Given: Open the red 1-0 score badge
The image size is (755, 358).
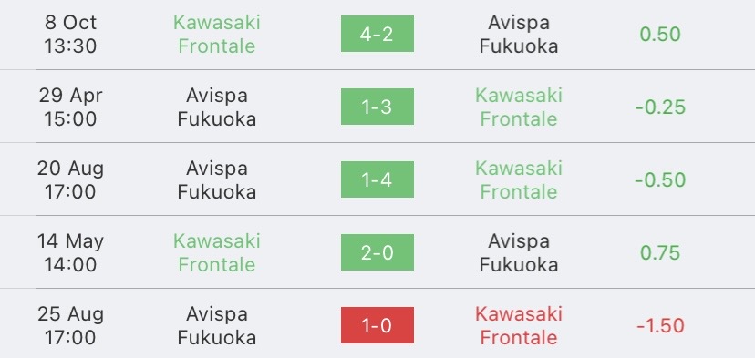Looking at the screenshot, I should (377, 325).
